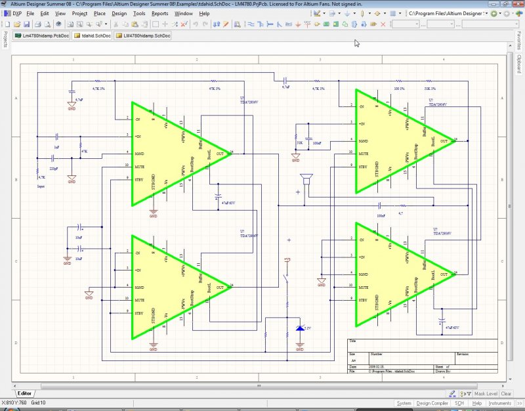
Task: Select the Editor tab at bottom
Action: point(24,393)
